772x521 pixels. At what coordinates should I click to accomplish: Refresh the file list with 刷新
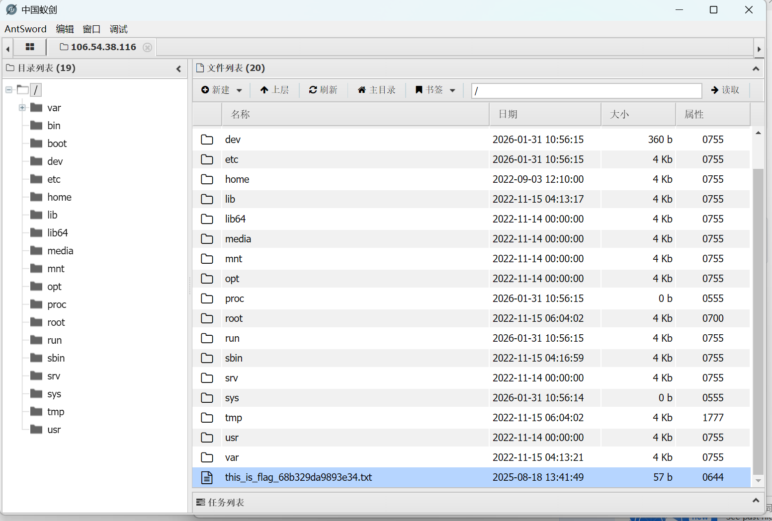tap(323, 90)
